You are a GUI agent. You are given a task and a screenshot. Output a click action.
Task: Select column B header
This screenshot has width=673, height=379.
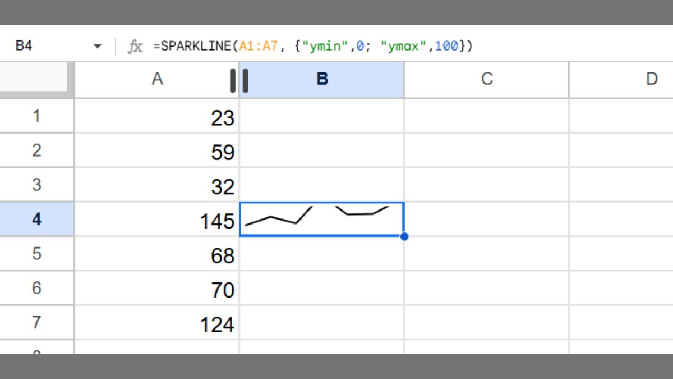click(x=322, y=79)
